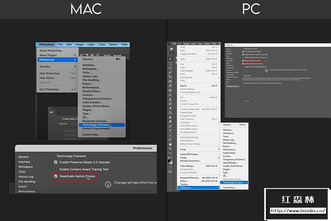Viewport: 331px width, 221px height.
Task: Select the Brush tool
Action: pos(170,95)
